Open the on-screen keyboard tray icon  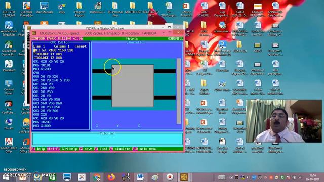click(x=222, y=177)
